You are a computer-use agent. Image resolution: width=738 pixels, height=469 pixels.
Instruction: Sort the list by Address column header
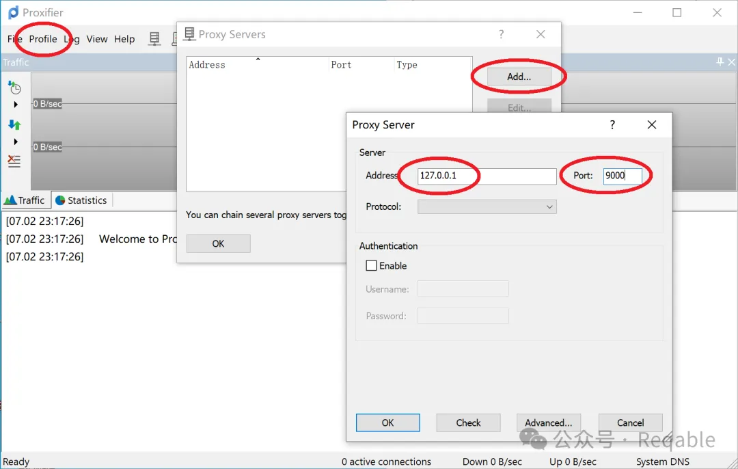pyautogui.click(x=258, y=64)
